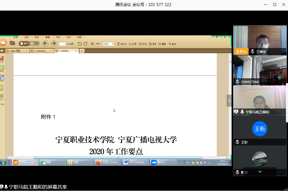Click 野贤's circular avatar

[260, 159]
